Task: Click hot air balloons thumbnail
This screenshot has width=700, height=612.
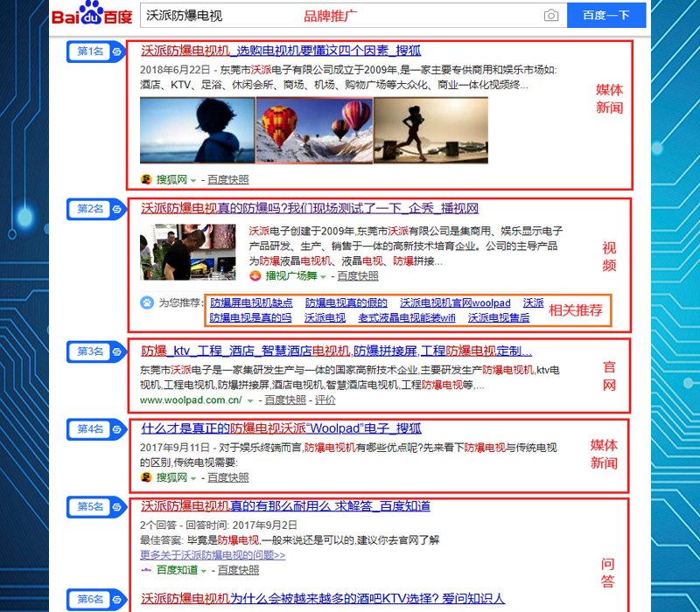Action: click(x=315, y=130)
